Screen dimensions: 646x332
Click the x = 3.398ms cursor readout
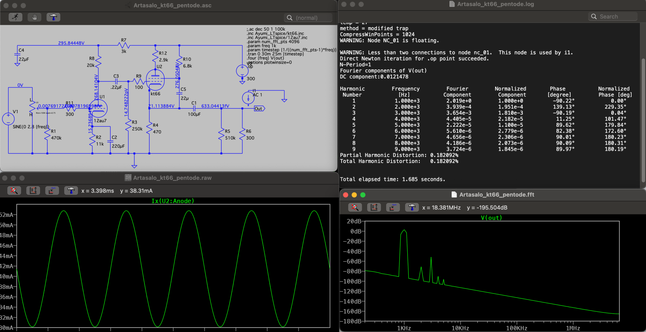[97, 191]
